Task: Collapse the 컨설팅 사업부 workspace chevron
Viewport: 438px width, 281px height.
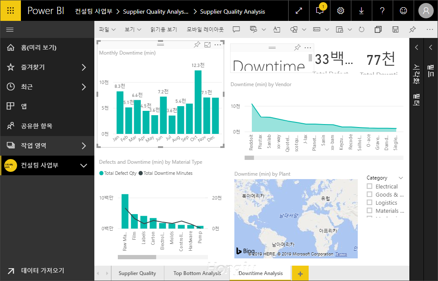Action: point(84,165)
